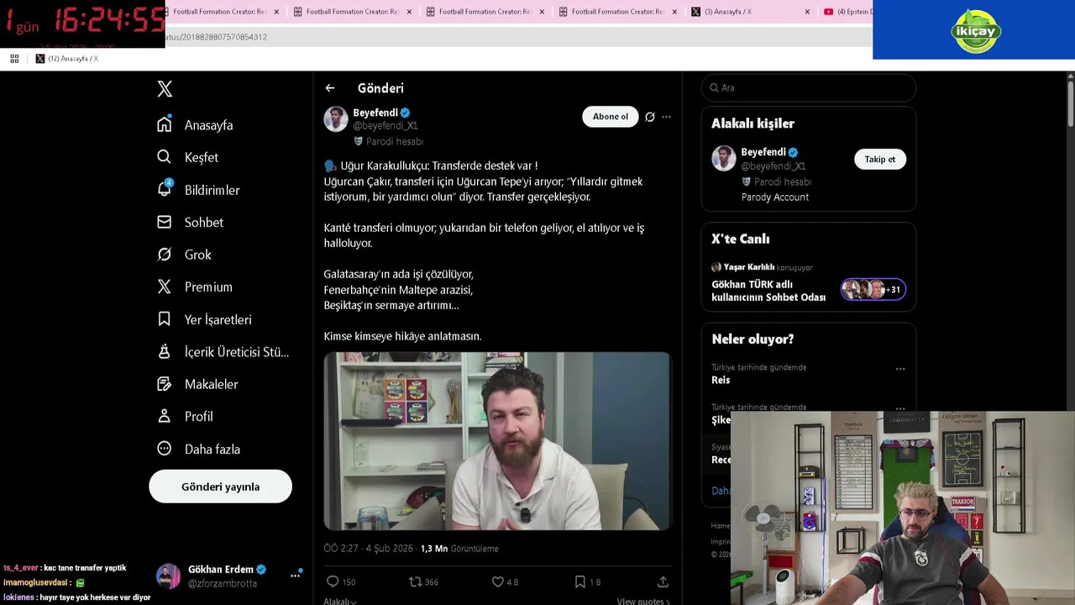This screenshot has height=605, width=1075.
Task: Click Gönderi yayınla button
Action: pyautogui.click(x=220, y=487)
